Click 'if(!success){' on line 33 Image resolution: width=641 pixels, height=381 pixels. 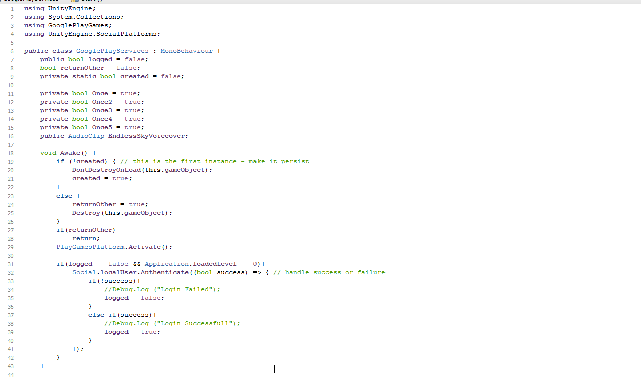pyautogui.click(x=114, y=281)
